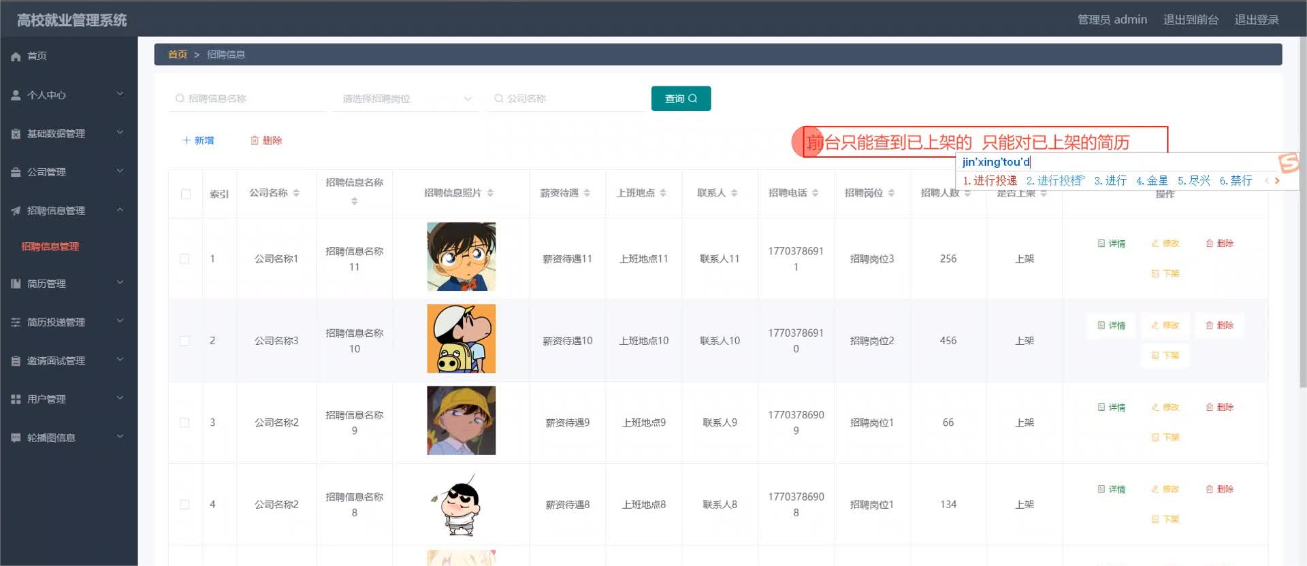
Task: Click 退出到前台 in top bar
Action: point(1191,20)
